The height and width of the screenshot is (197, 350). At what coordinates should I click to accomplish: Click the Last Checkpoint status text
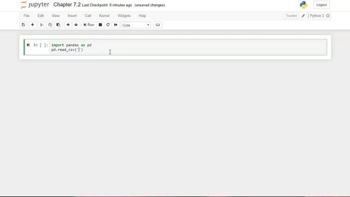[x=107, y=5]
